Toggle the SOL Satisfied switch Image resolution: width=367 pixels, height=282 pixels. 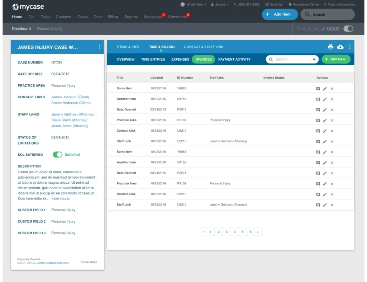point(57,155)
